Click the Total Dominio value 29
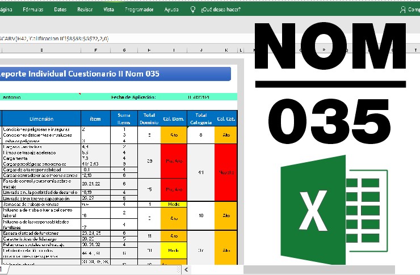The height and width of the screenshot is (275, 420). pyautogui.click(x=149, y=161)
